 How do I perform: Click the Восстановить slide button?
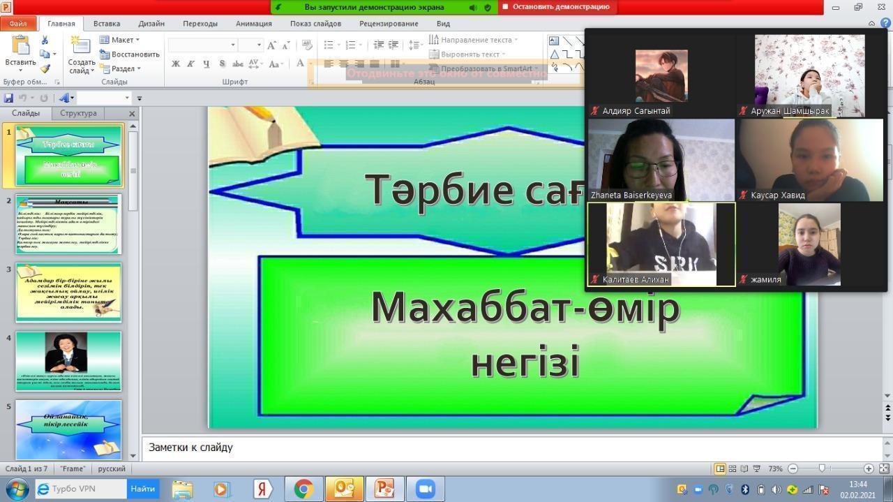point(130,54)
